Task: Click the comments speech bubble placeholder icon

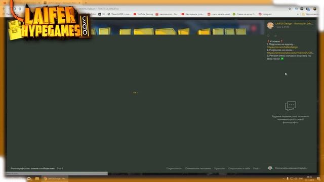Action: tap(290, 106)
